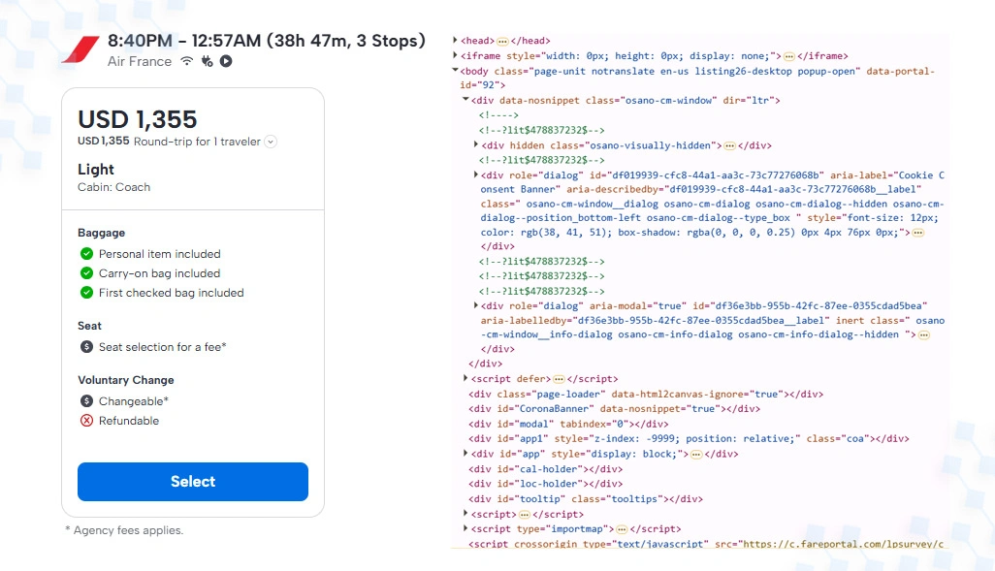Open the round-trip traveler price dropdown
The width and height of the screenshot is (995, 571).
271,142
